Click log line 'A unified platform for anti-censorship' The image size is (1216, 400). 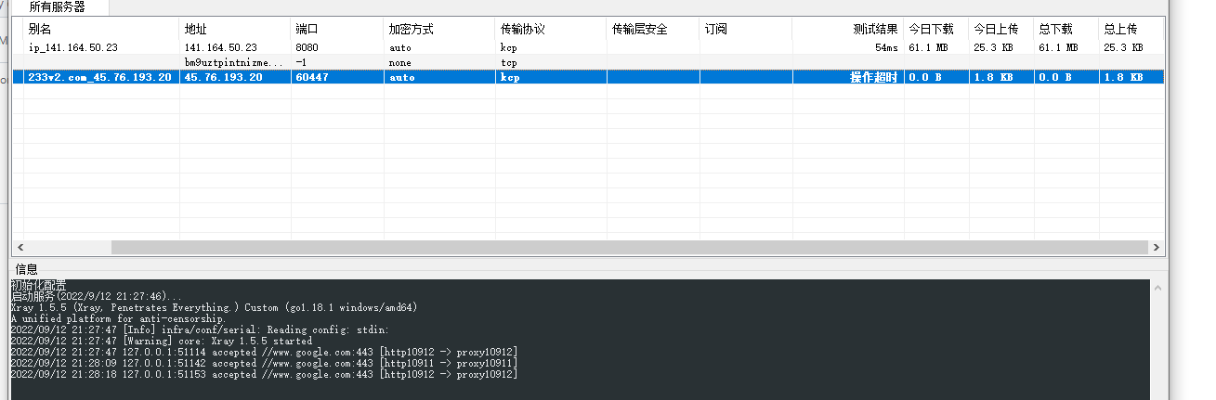tap(117, 318)
